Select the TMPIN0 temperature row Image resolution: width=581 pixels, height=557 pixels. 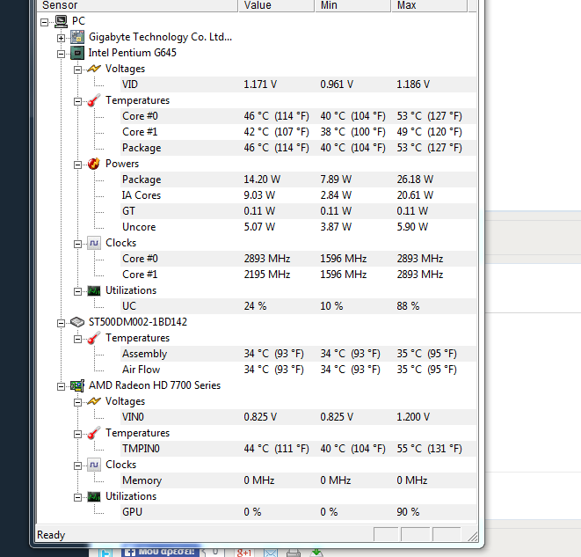pyautogui.click(x=298, y=449)
